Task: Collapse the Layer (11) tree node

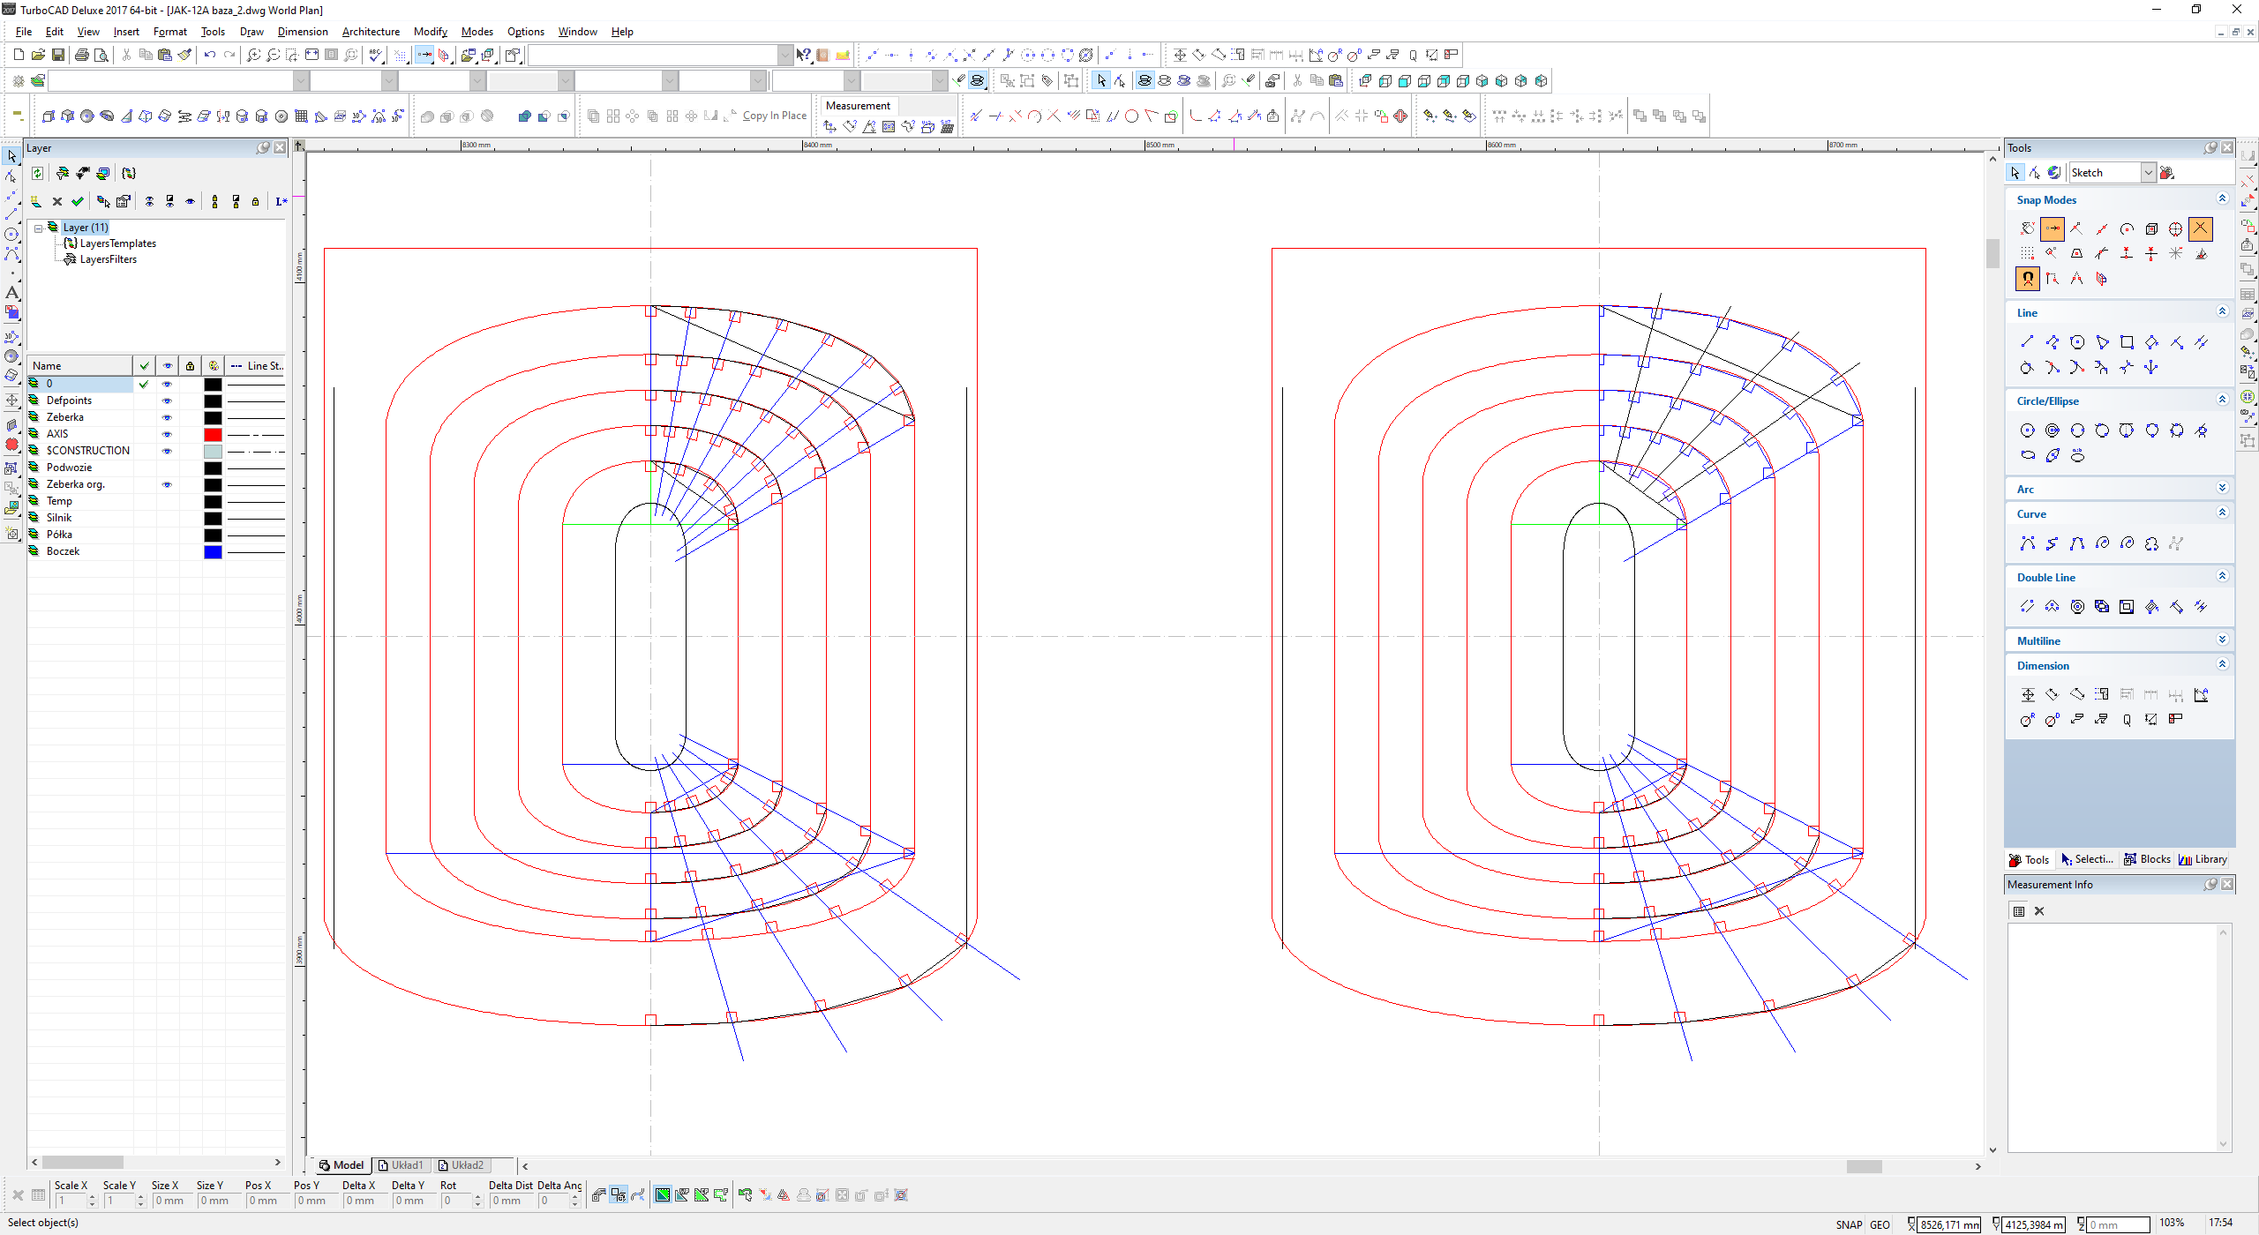Action: (39, 228)
